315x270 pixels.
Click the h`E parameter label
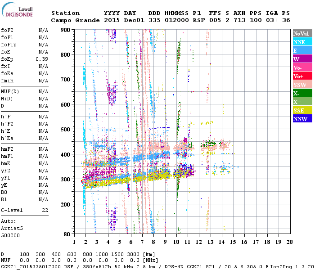coord(5,131)
